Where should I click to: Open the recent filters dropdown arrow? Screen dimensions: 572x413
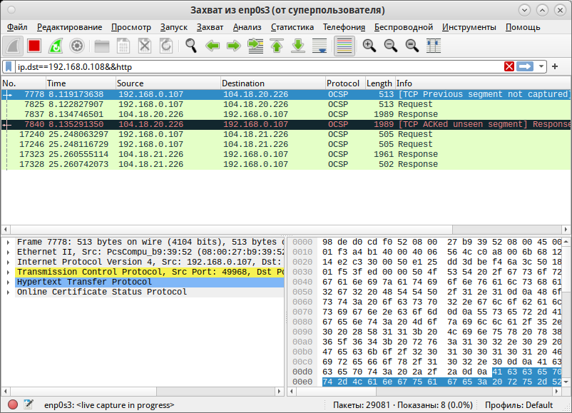click(541, 67)
